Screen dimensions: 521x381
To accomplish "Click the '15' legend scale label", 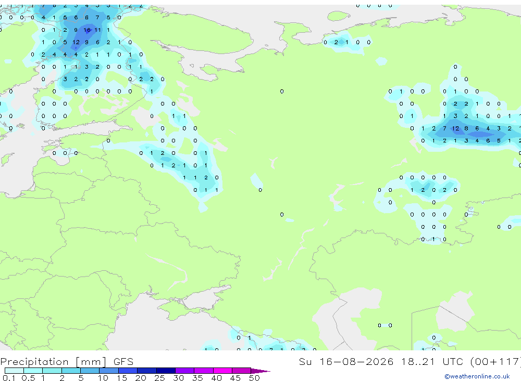I will click(x=122, y=378).
